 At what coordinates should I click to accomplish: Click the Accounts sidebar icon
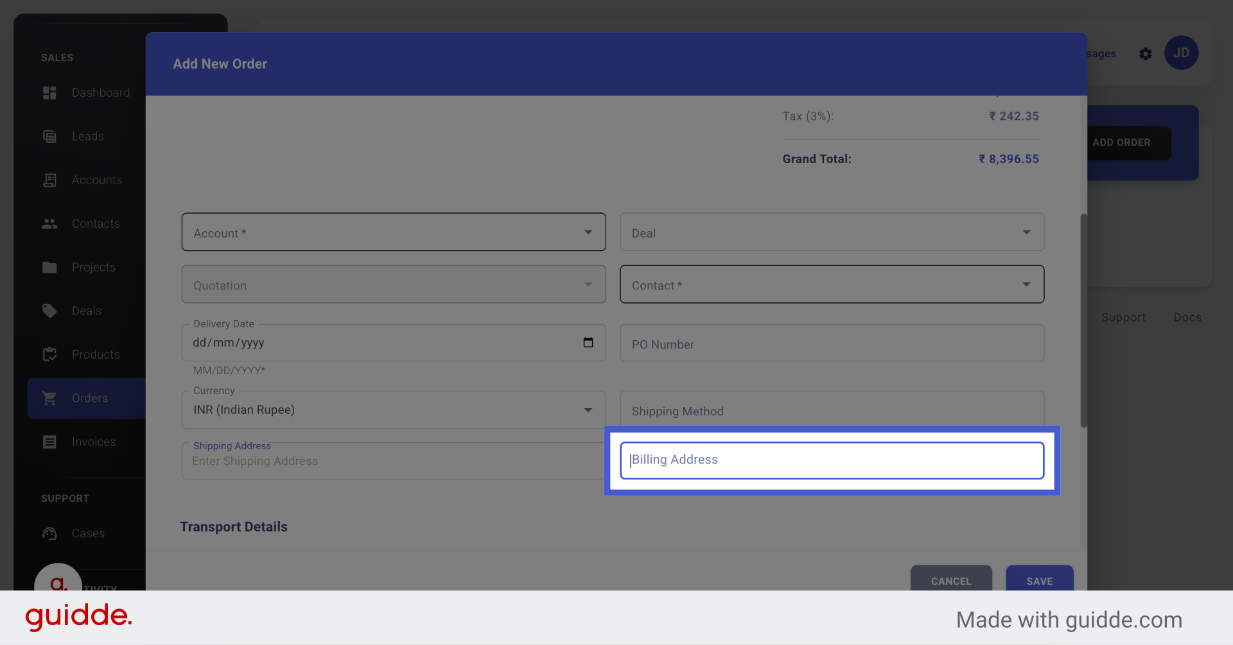tap(49, 180)
